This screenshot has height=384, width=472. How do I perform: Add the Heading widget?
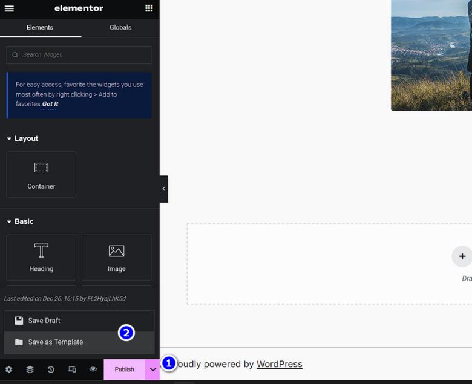click(41, 258)
